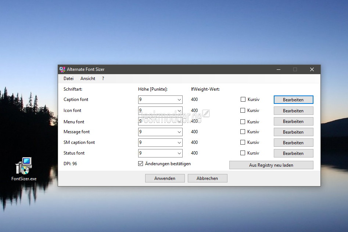The image size is (348, 232).
Task: Expand the Message font height dropdown
Action: [179, 132]
